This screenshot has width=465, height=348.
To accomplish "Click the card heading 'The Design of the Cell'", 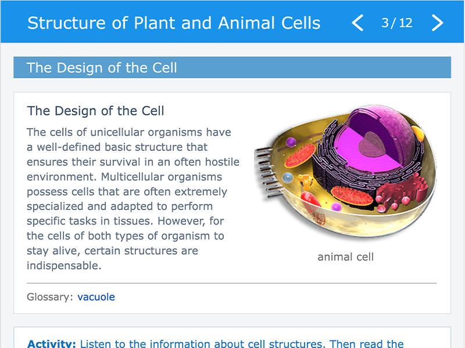I will (95, 111).
